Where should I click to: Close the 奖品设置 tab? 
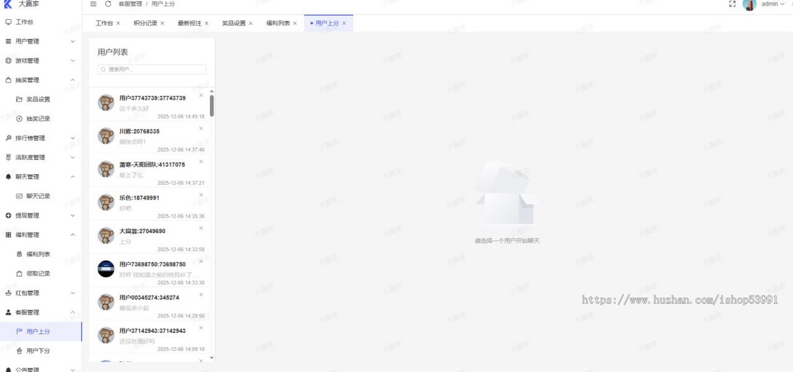click(x=250, y=23)
